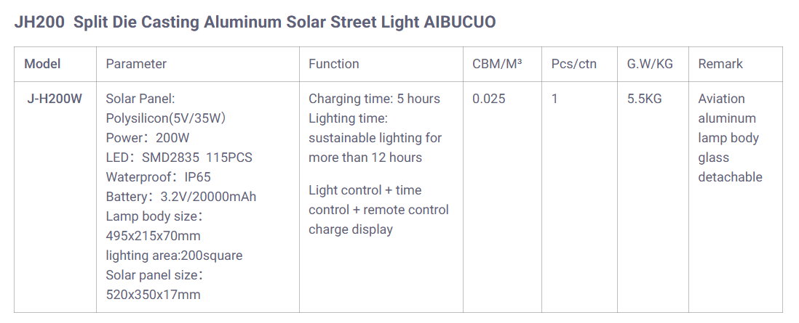The height and width of the screenshot is (323, 799).
Task: Select the Model column header
Action: (42, 64)
